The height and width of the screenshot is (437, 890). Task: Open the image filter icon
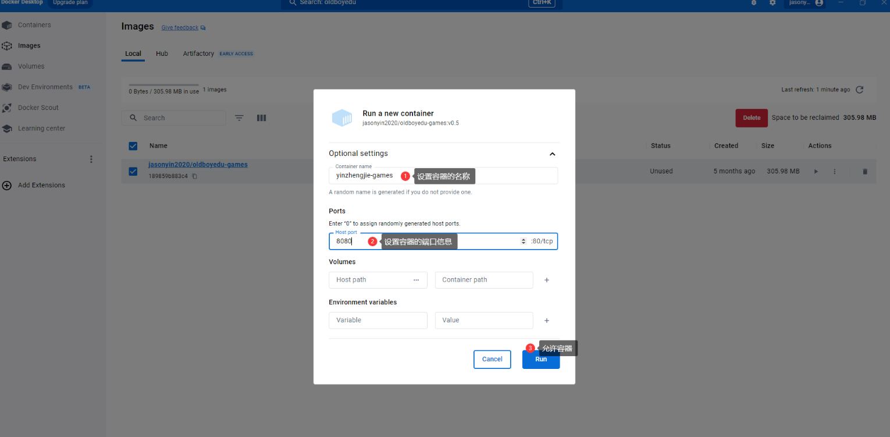click(239, 118)
